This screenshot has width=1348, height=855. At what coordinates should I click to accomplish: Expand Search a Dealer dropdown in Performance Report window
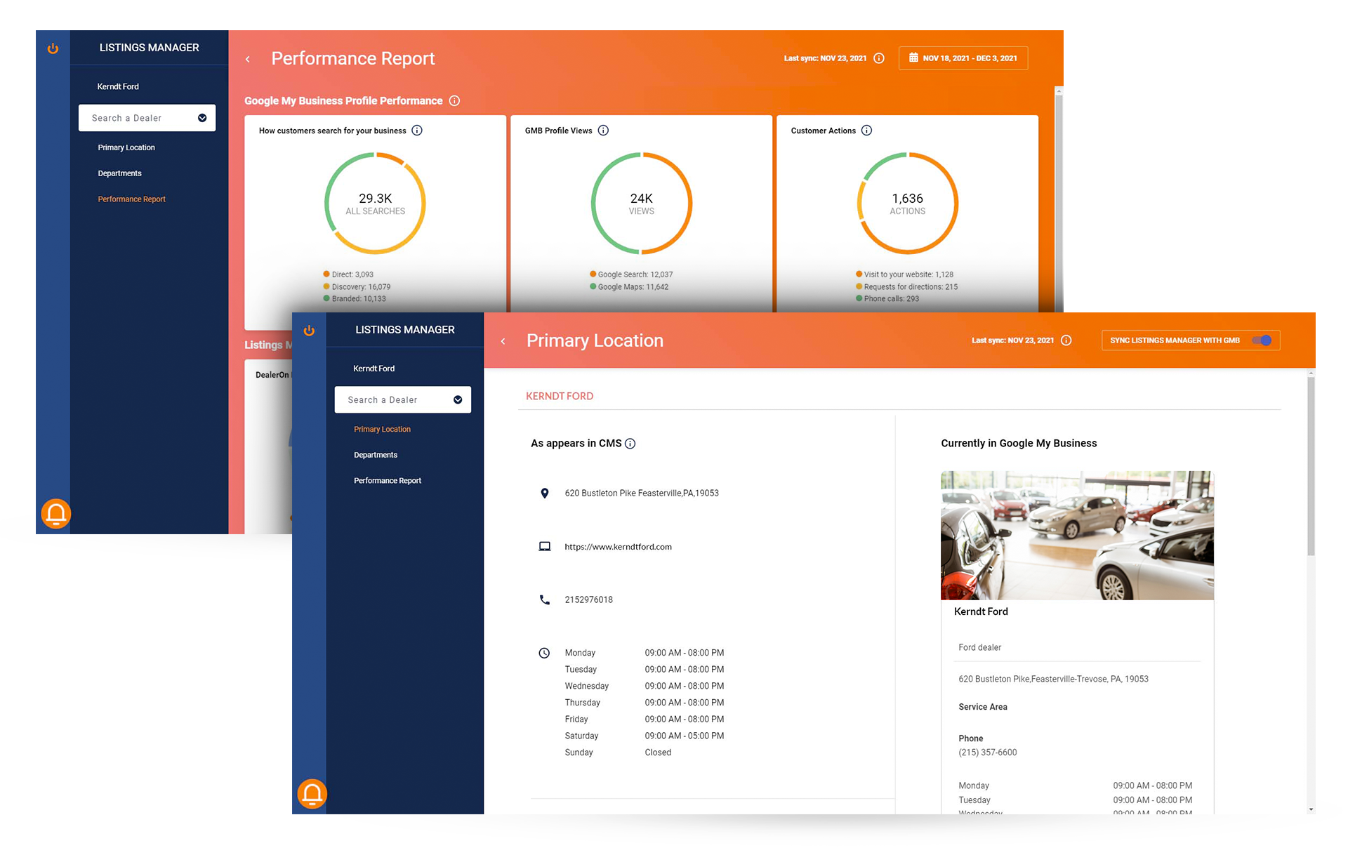coord(202,118)
